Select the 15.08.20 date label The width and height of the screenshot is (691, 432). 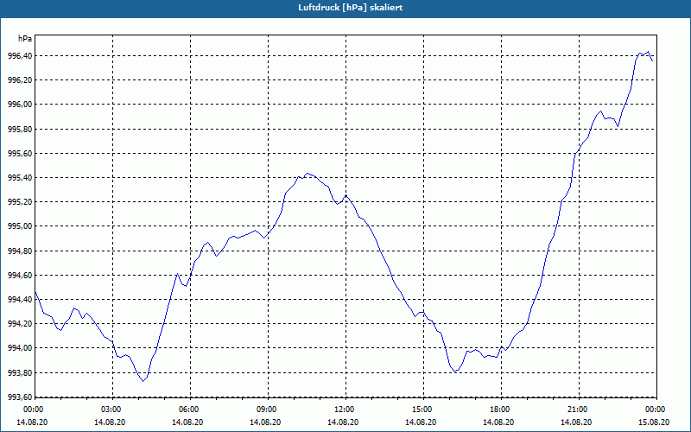tap(654, 422)
